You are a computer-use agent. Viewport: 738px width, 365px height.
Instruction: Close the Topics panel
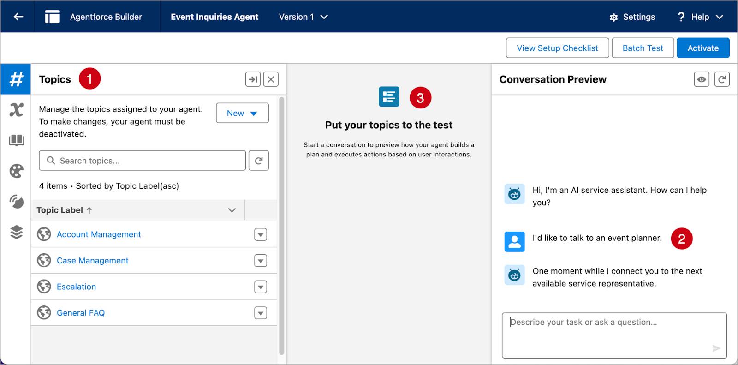pos(271,79)
